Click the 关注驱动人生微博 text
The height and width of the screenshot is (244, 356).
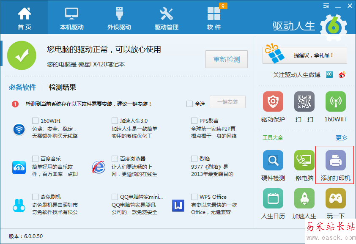click(x=296, y=75)
